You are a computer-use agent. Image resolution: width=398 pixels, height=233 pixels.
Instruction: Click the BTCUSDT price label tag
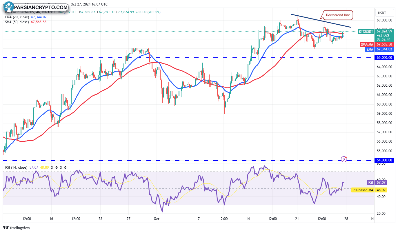(366, 31)
